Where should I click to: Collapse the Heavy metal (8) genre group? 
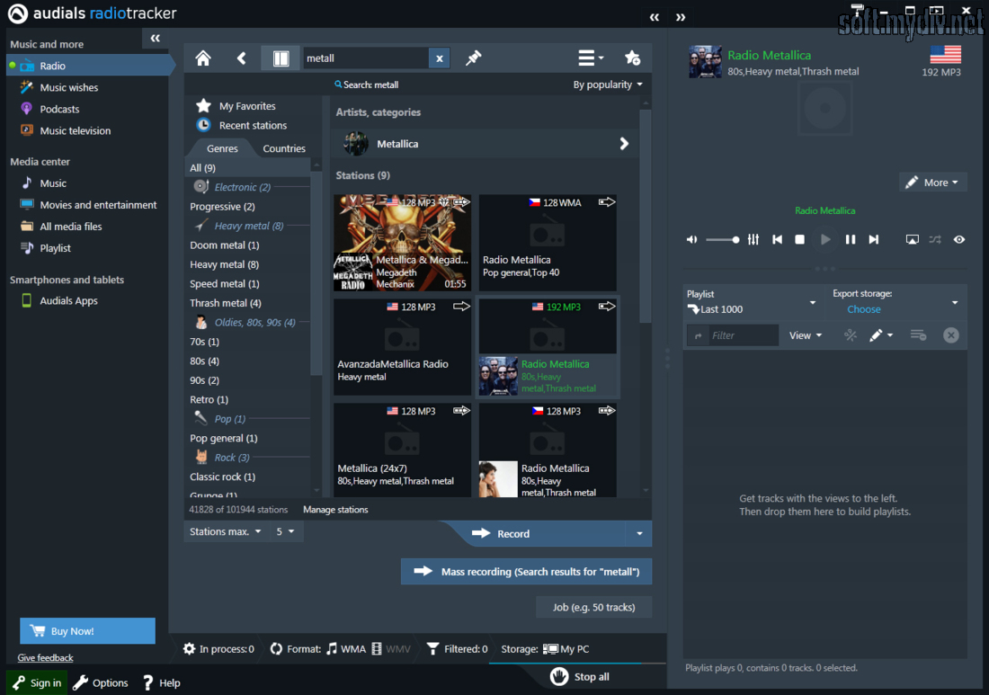pos(248,225)
